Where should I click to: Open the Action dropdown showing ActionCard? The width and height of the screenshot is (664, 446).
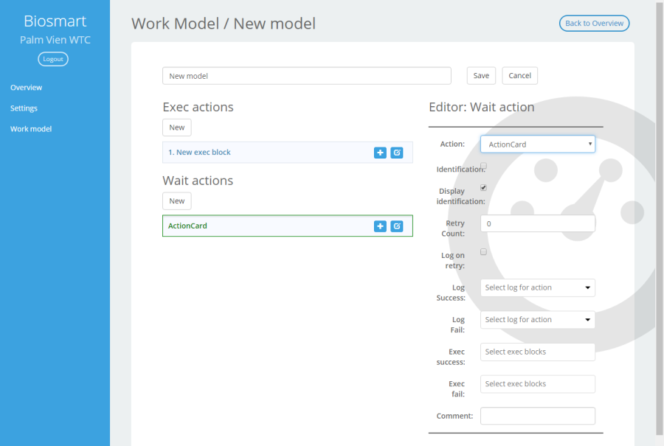point(537,144)
